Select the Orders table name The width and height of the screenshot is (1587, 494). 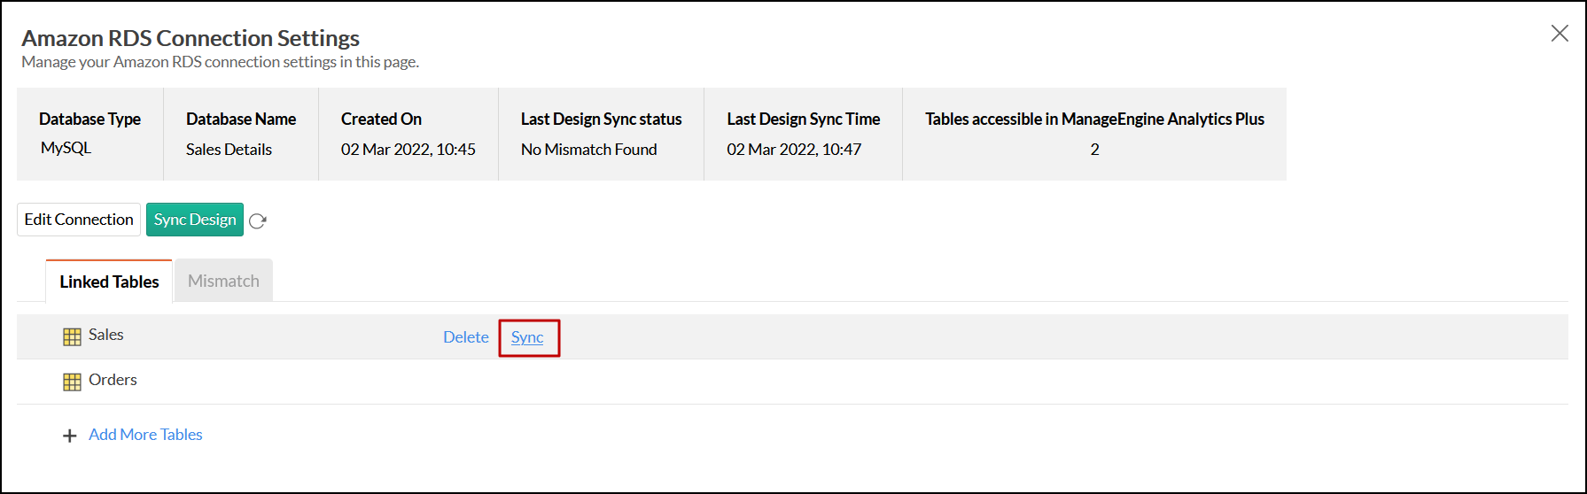click(x=113, y=380)
